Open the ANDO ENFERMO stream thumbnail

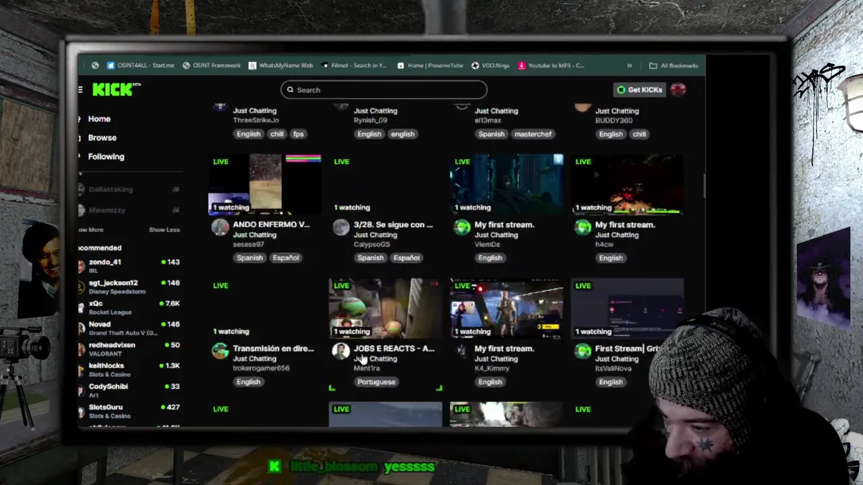pos(265,184)
